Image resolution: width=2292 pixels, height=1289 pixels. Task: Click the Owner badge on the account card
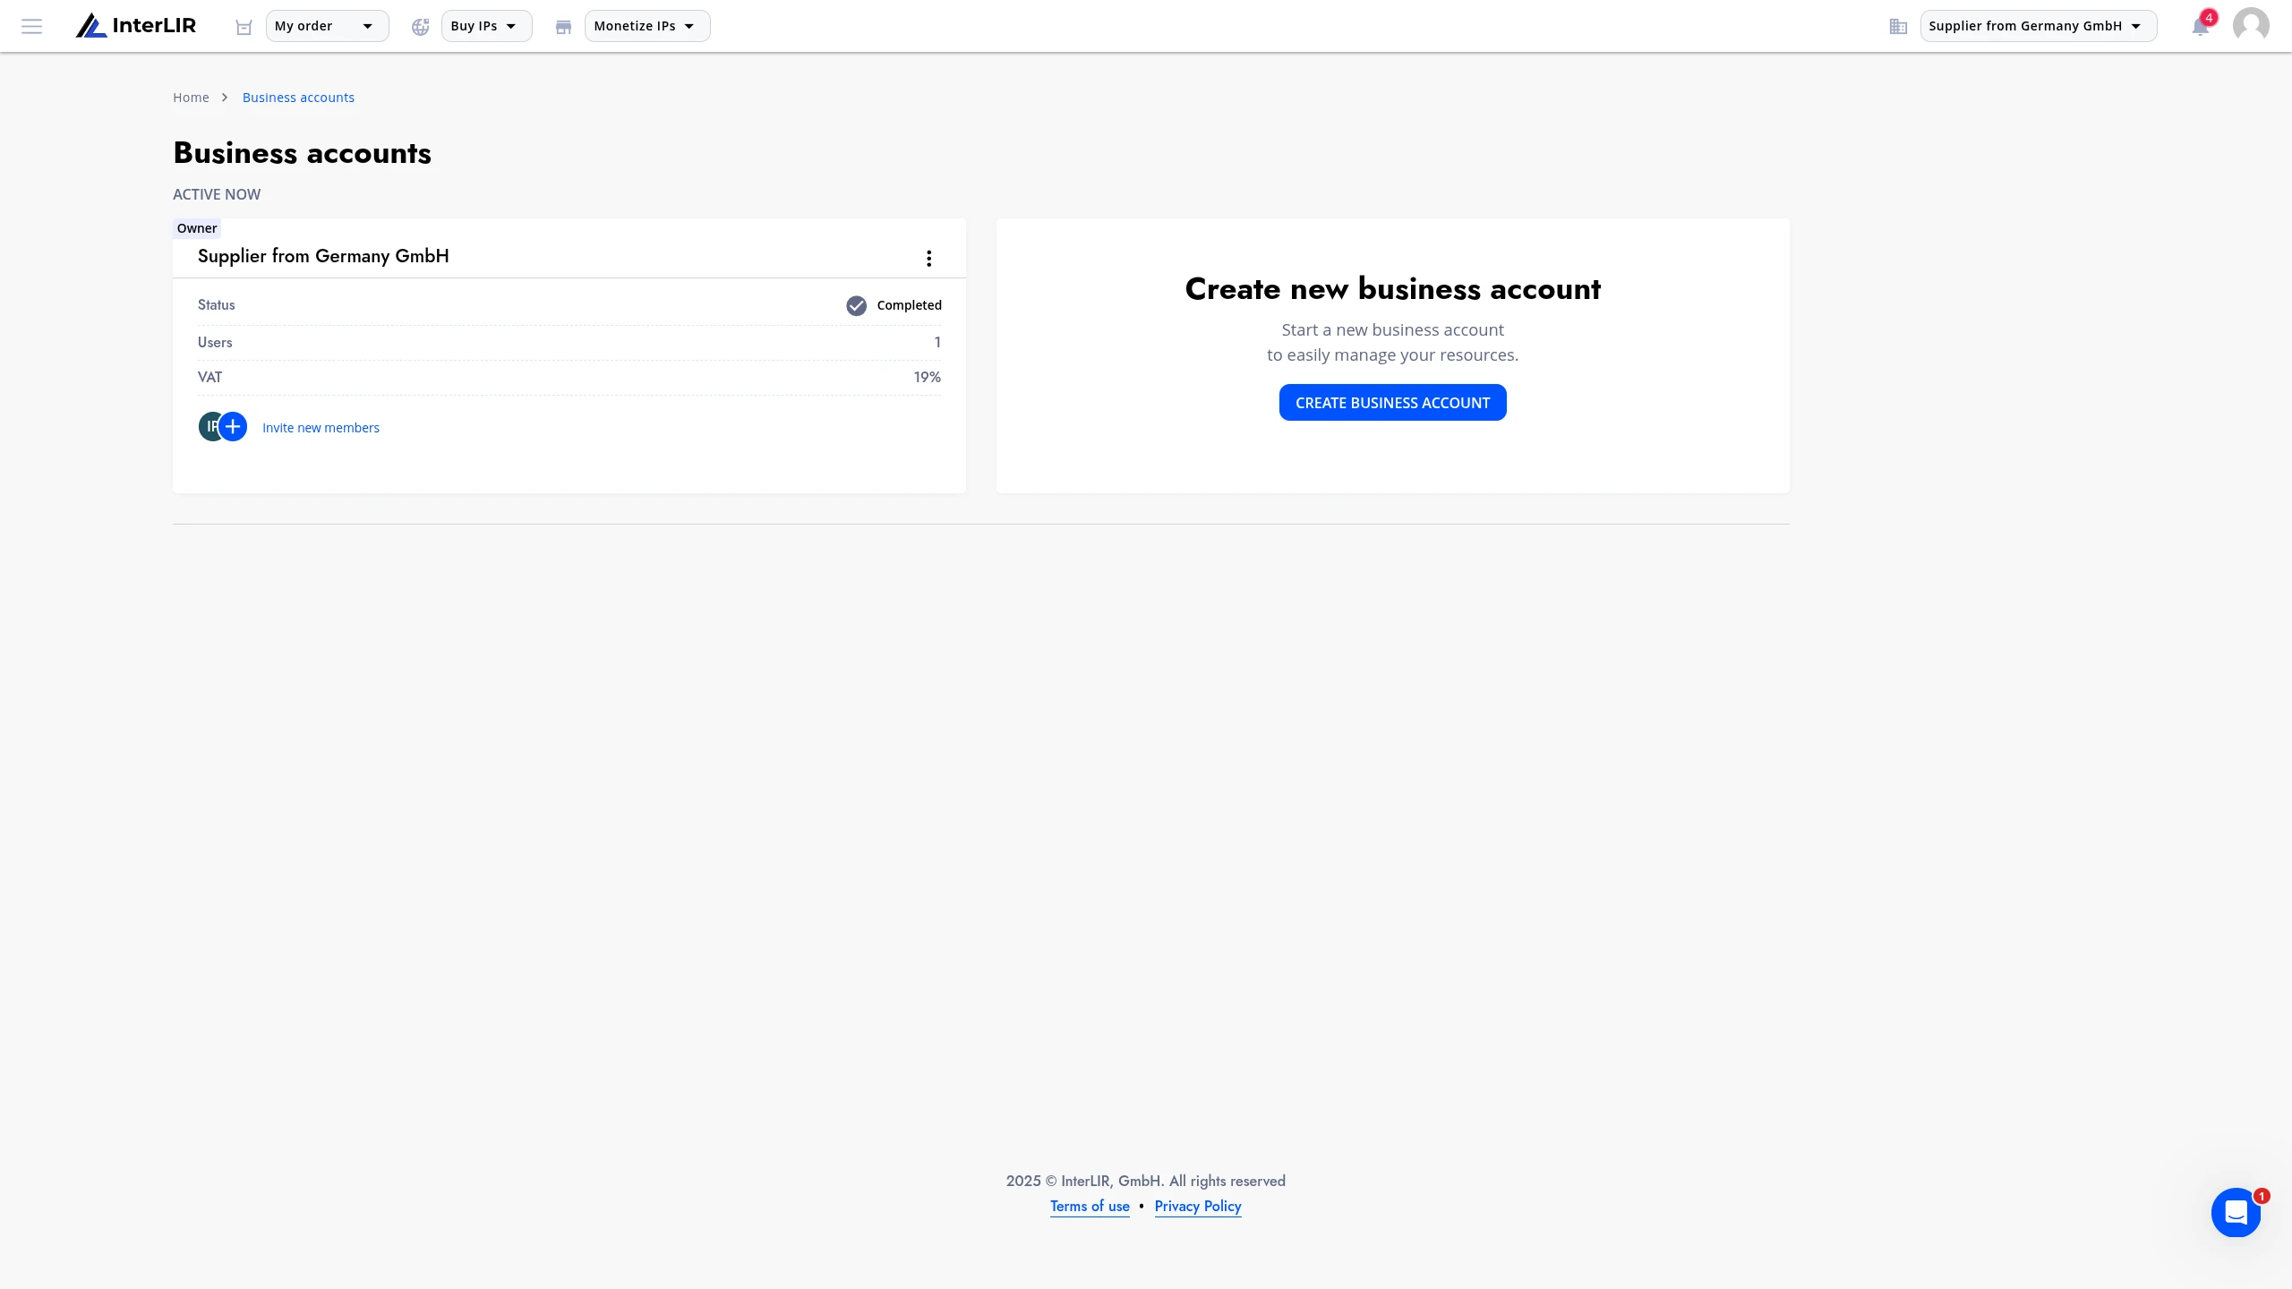[197, 228]
